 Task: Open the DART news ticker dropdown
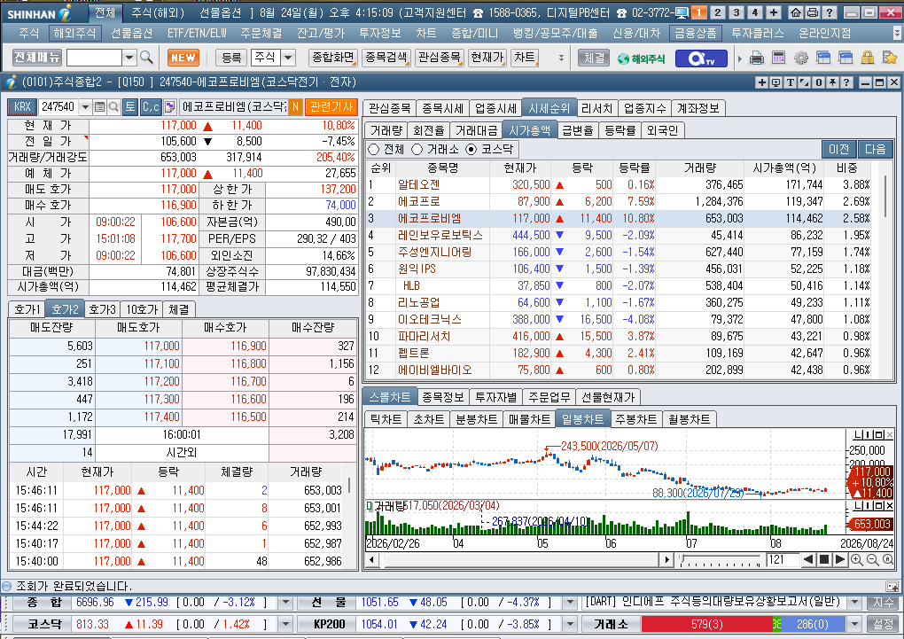pos(854,603)
